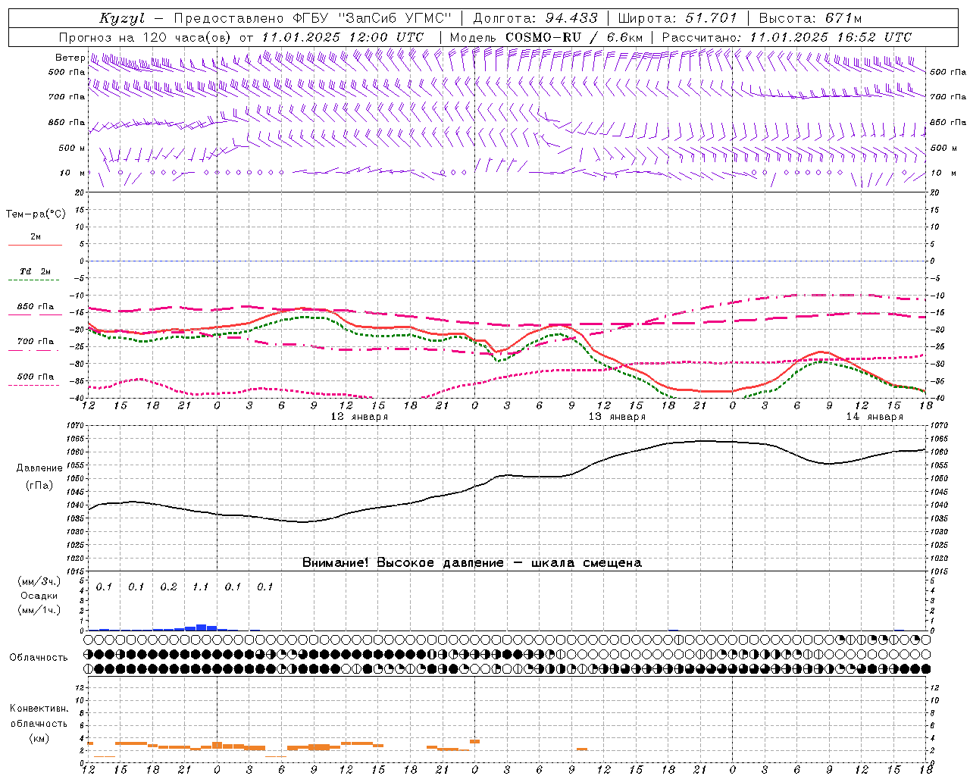Click the Осадки panel label
The height and width of the screenshot is (776, 970).
coord(39,596)
